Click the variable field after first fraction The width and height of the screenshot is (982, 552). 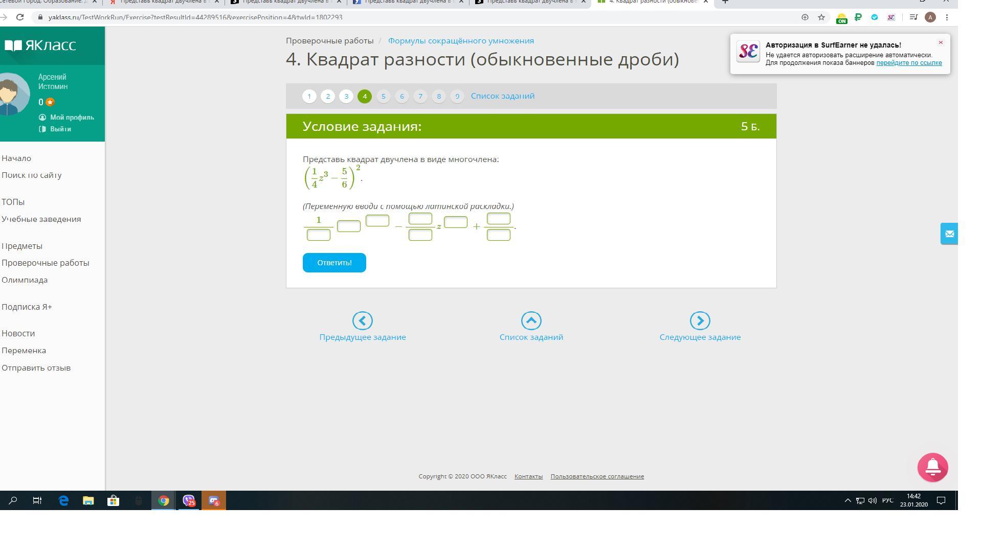tap(349, 226)
